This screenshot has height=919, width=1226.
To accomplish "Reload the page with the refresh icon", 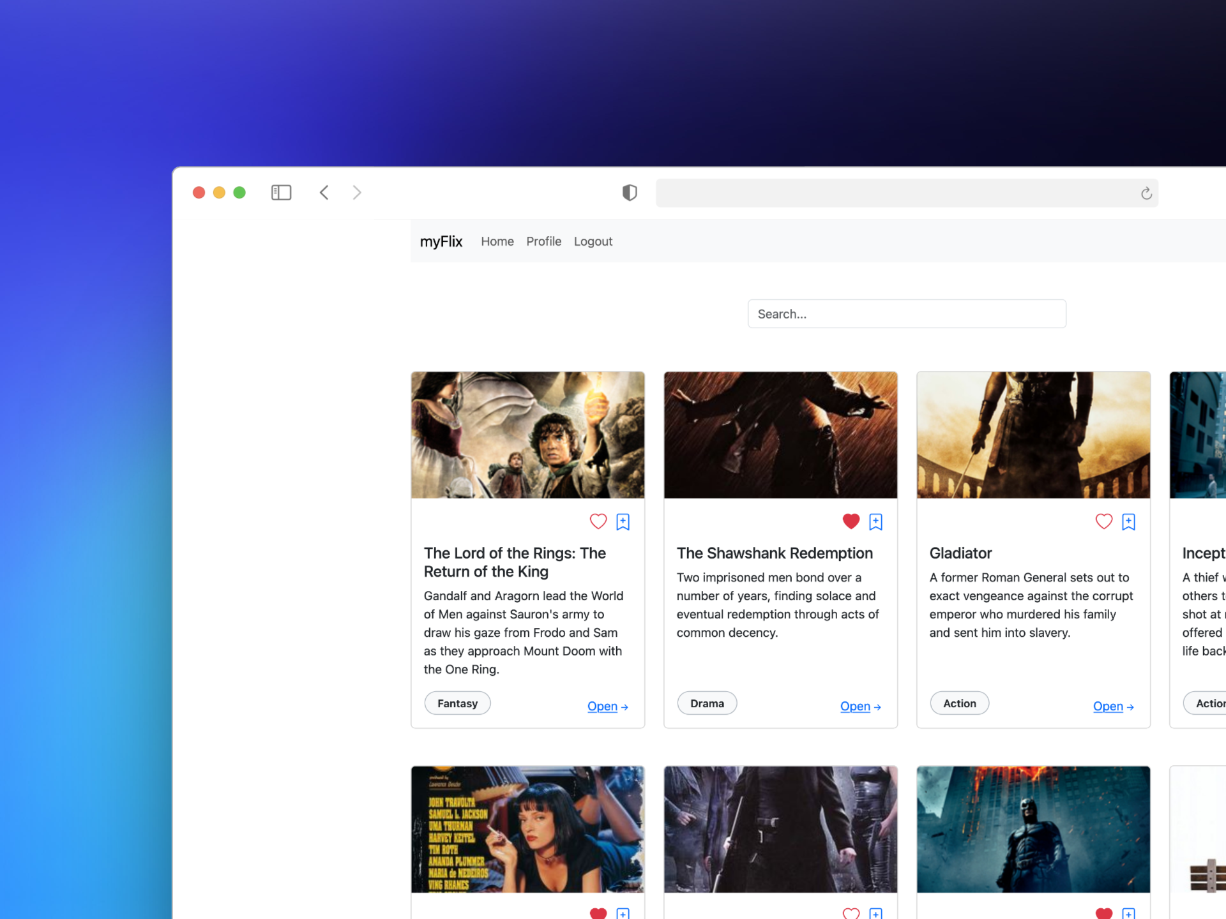I will pyautogui.click(x=1146, y=193).
